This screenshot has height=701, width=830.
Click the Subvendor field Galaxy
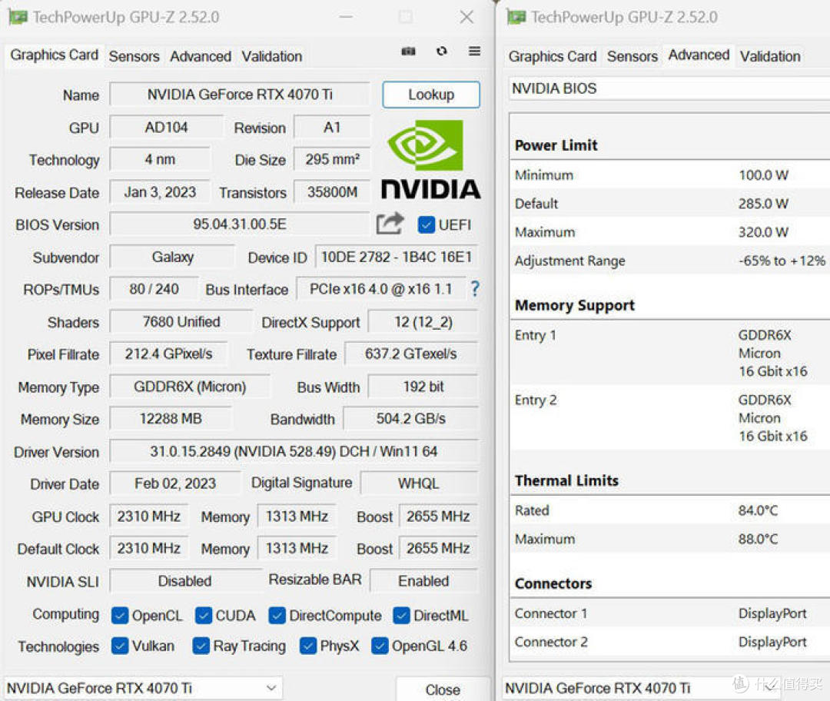[172, 257]
